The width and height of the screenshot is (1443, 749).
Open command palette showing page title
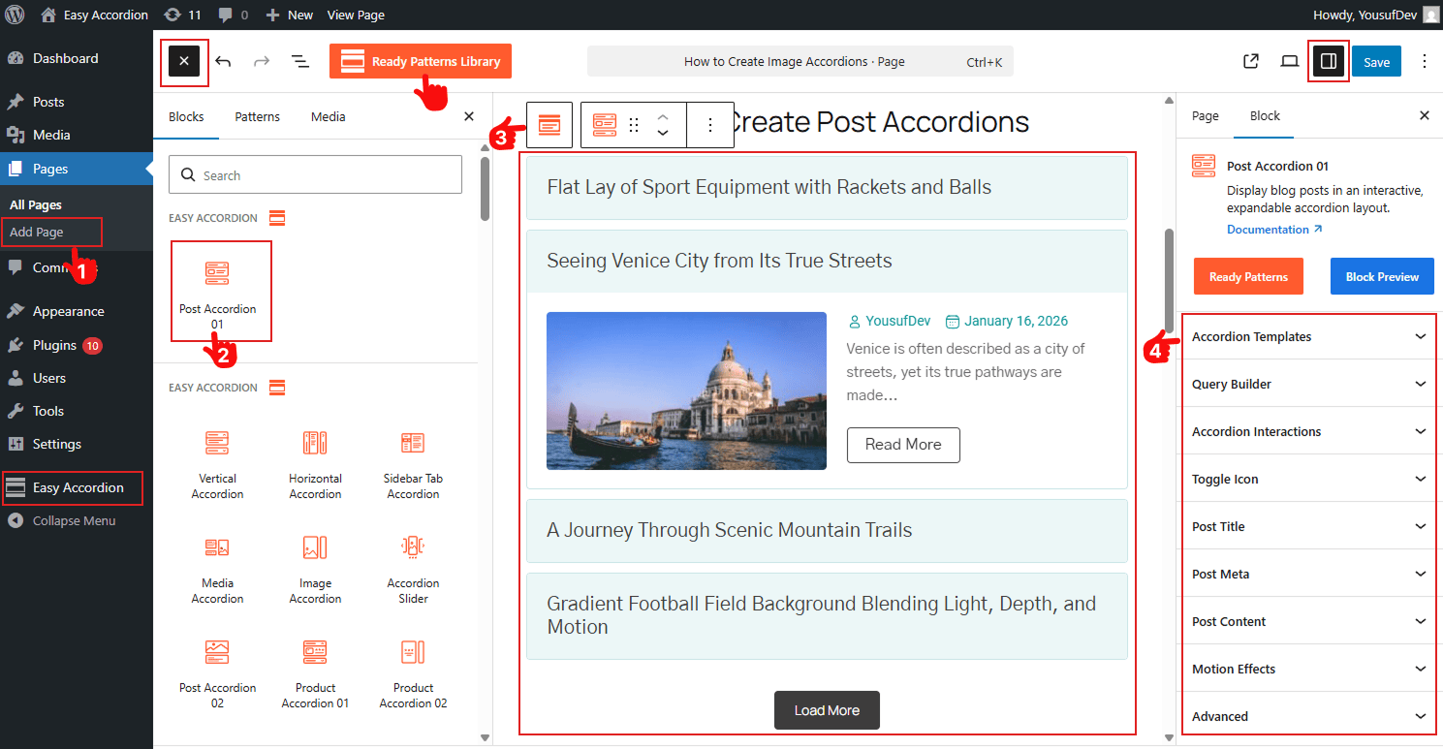[800, 61]
